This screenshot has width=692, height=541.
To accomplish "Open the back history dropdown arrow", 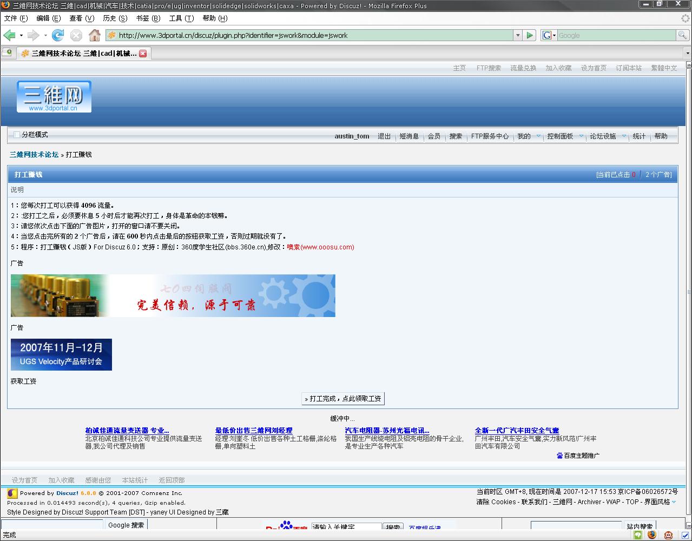I will (x=21, y=35).
